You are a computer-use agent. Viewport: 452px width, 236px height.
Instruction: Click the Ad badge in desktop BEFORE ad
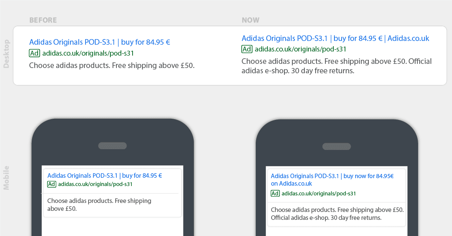coord(34,53)
